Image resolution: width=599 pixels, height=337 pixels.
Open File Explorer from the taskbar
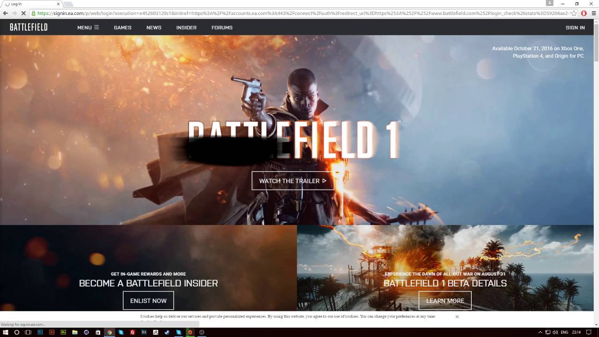75,332
